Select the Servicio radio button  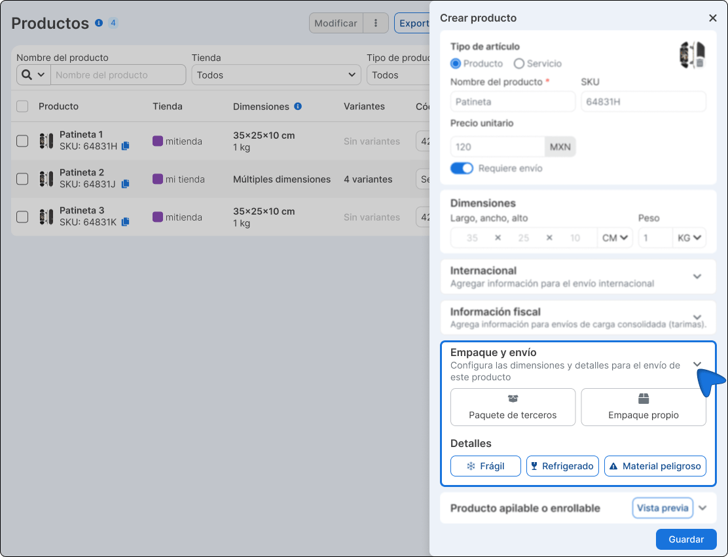tap(519, 63)
